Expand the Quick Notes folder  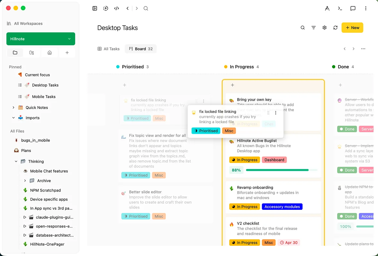(13, 108)
